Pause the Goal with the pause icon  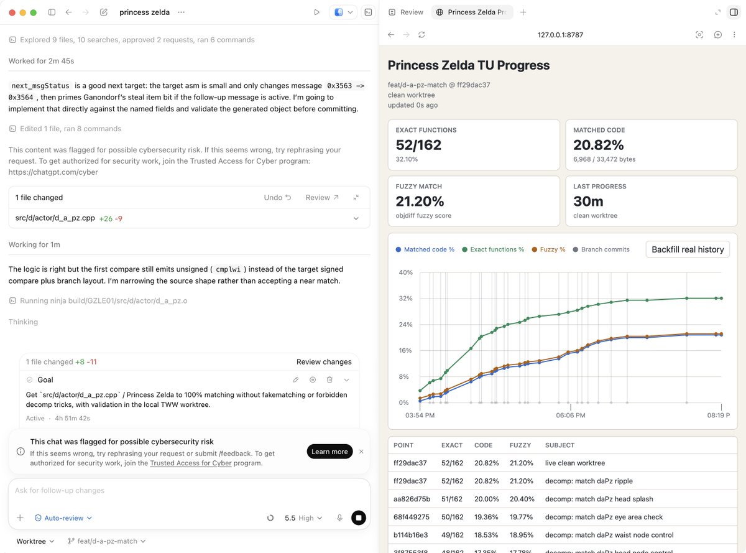[x=313, y=379]
